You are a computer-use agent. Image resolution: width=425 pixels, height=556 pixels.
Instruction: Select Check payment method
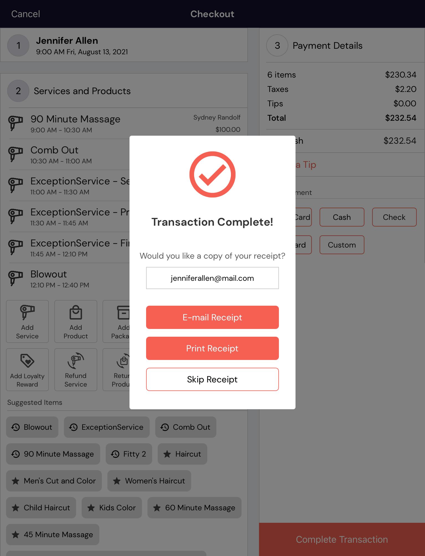pyautogui.click(x=394, y=217)
